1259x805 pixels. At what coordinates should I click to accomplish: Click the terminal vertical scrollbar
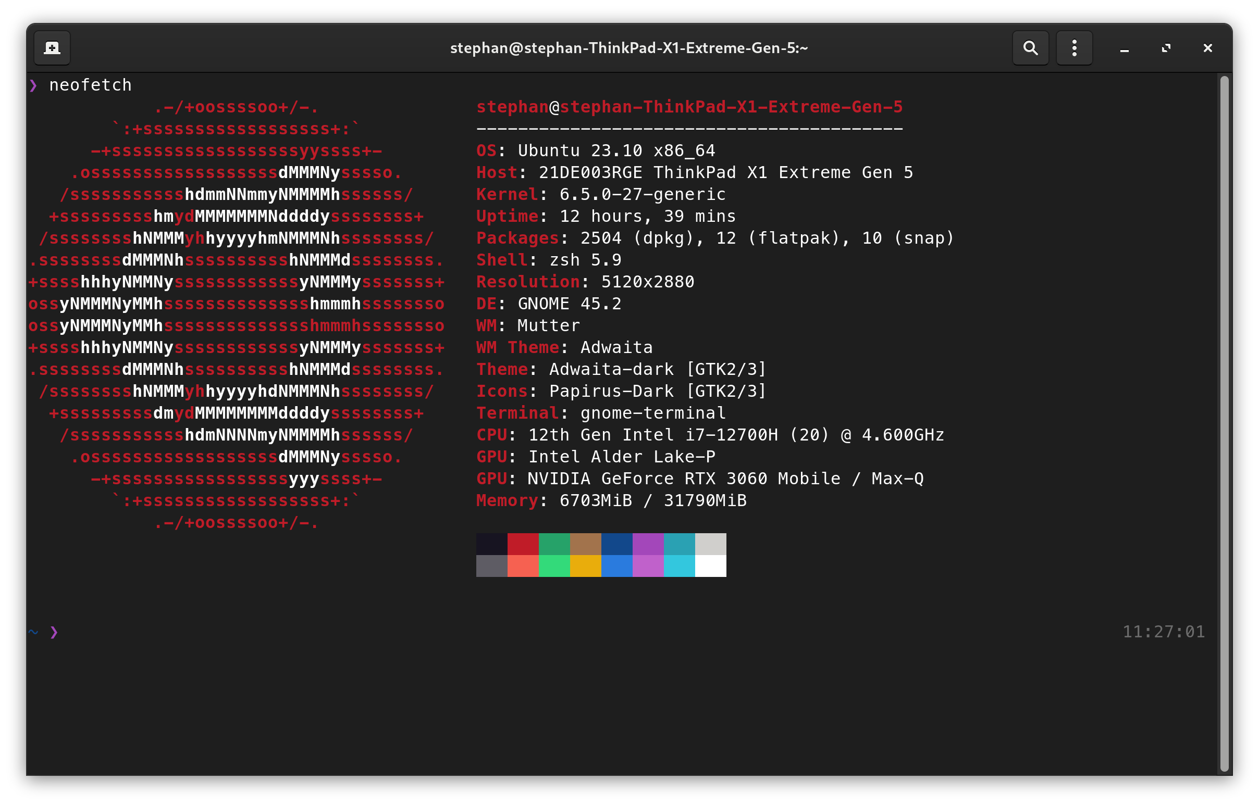coord(1224,422)
